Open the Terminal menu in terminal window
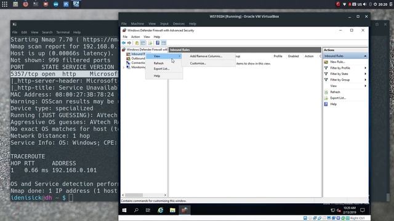Screen dimensions: 394x221 (63, 33)
